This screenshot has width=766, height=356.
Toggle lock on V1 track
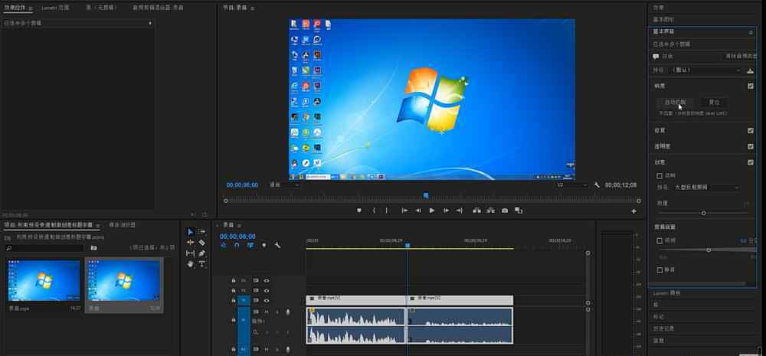pos(233,300)
